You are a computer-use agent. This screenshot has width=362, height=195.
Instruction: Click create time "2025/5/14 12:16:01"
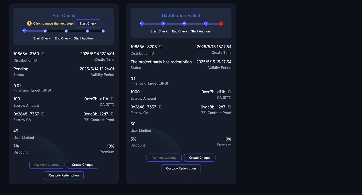97,54
